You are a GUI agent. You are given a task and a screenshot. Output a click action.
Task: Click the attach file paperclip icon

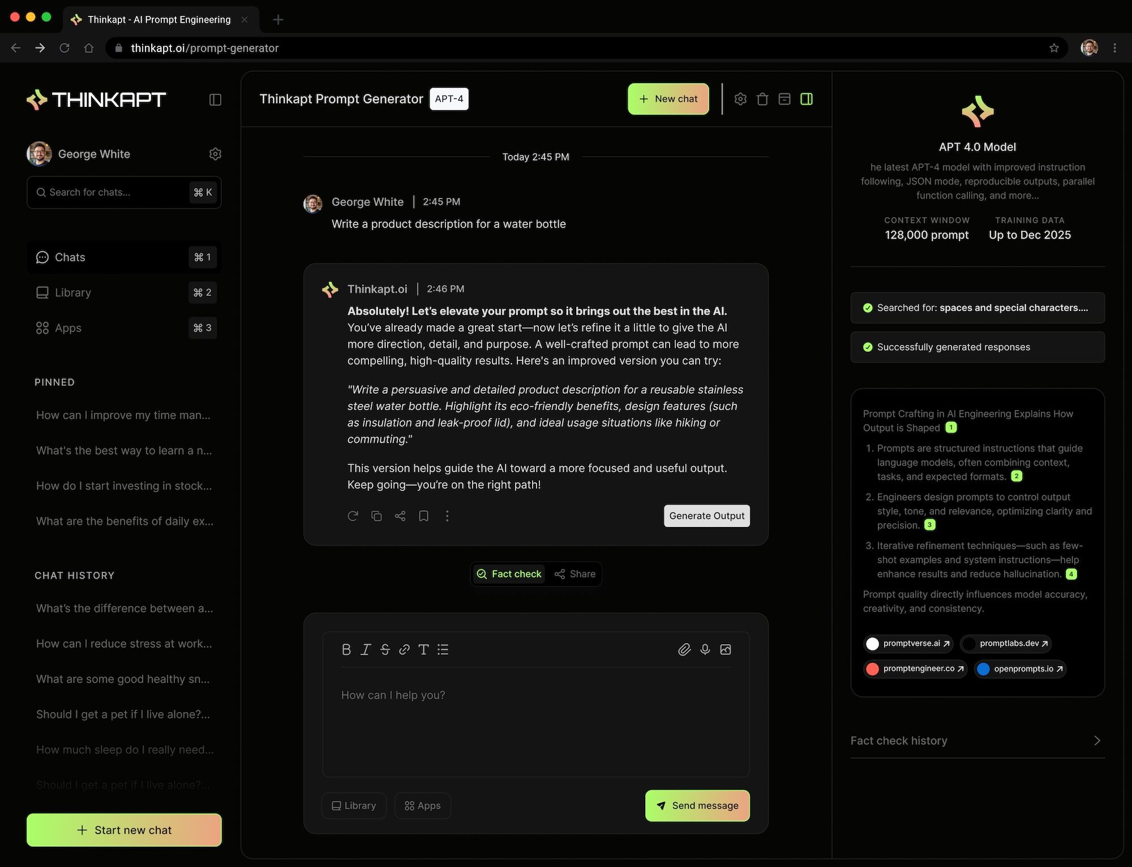(684, 649)
